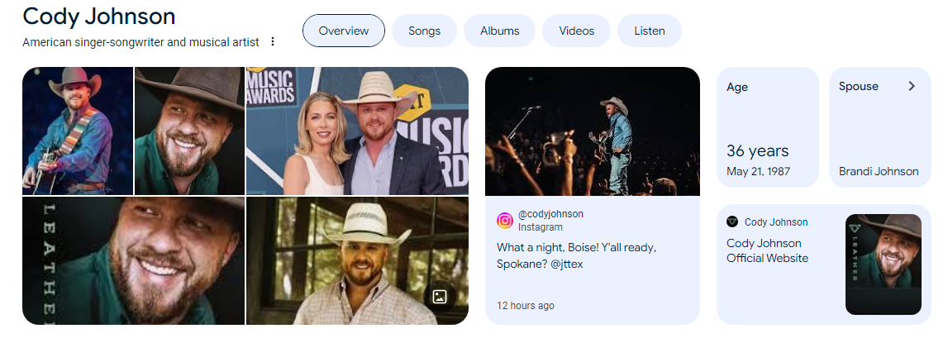Open the concert stage photo thumbnail
Viewport: 948px width, 343px height.
click(x=593, y=131)
